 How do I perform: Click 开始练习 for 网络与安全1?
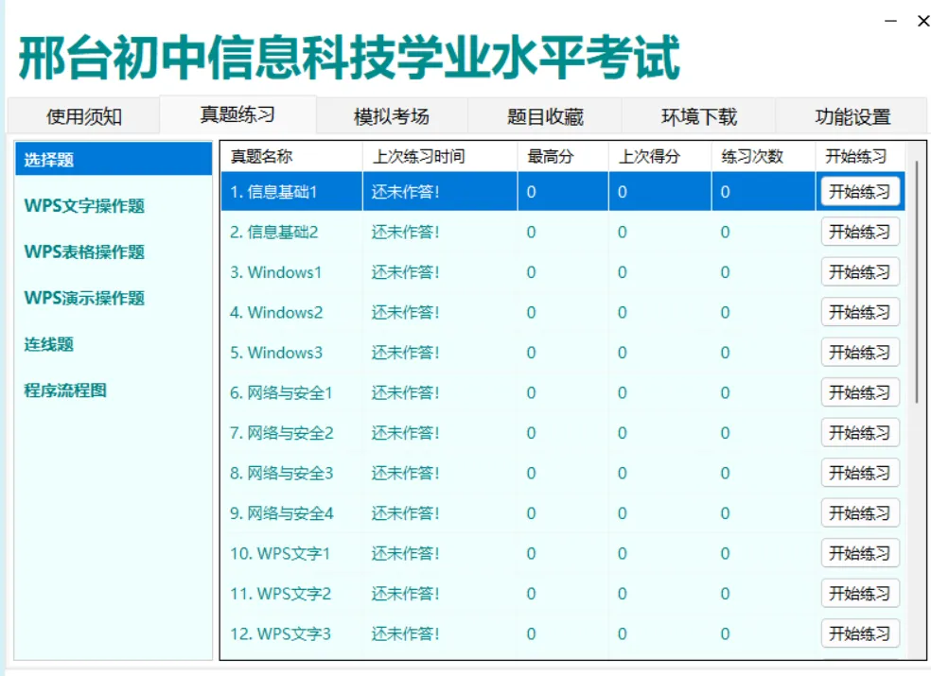pyautogui.click(x=859, y=392)
